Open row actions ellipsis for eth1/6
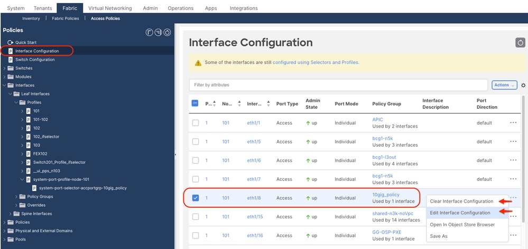This screenshot has height=249, width=528. pyautogui.click(x=513, y=160)
